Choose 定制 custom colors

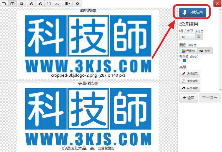pos(205,51)
